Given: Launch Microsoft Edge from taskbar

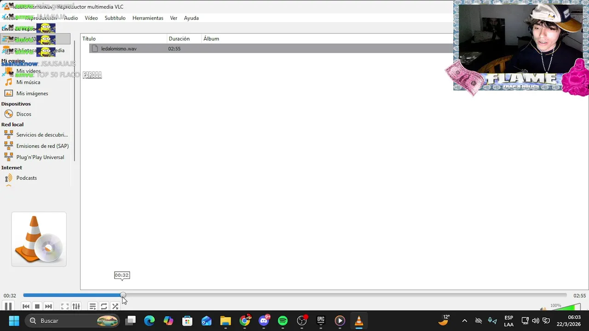Looking at the screenshot, I should click(149, 321).
